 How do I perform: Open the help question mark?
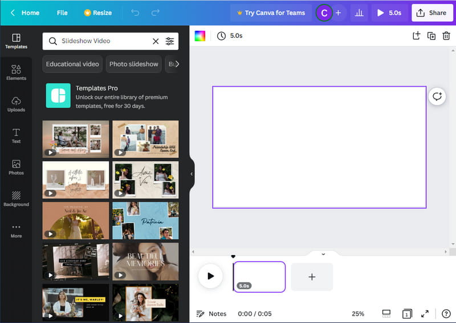pos(446,314)
